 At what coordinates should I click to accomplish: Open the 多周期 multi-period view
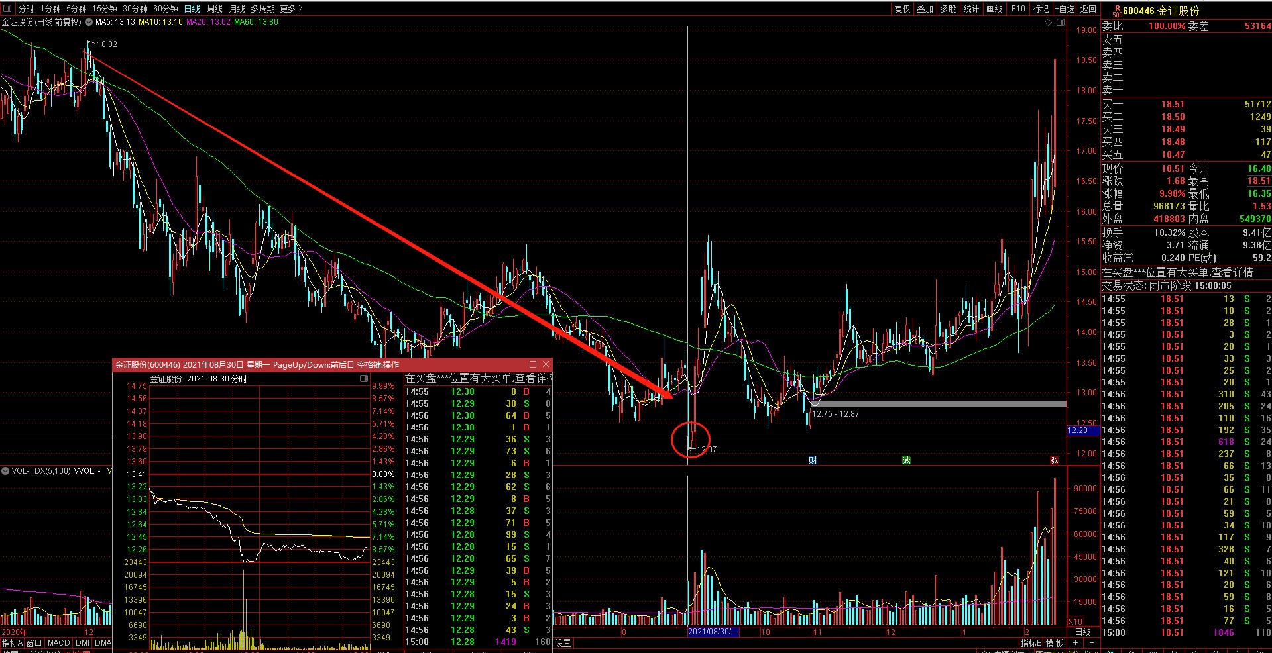tap(262, 9)
